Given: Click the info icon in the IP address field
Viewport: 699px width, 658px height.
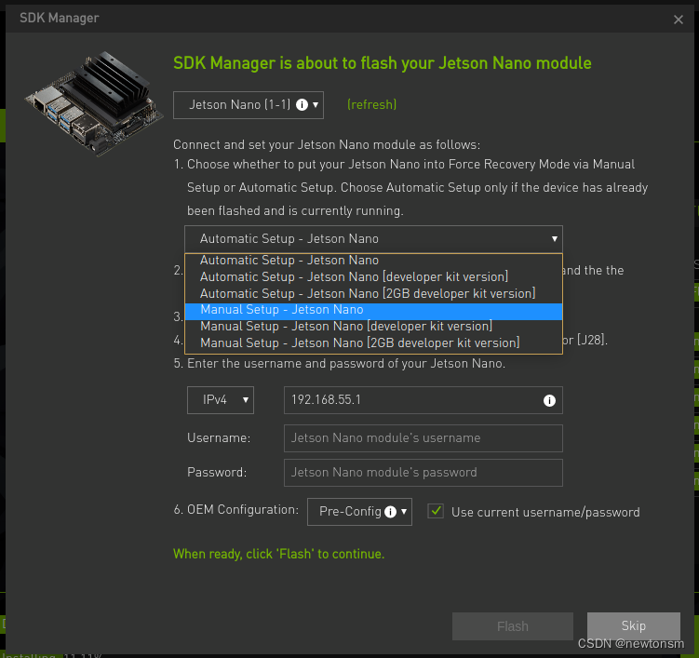Looking at the screenshot, I should tap(549, 400).
